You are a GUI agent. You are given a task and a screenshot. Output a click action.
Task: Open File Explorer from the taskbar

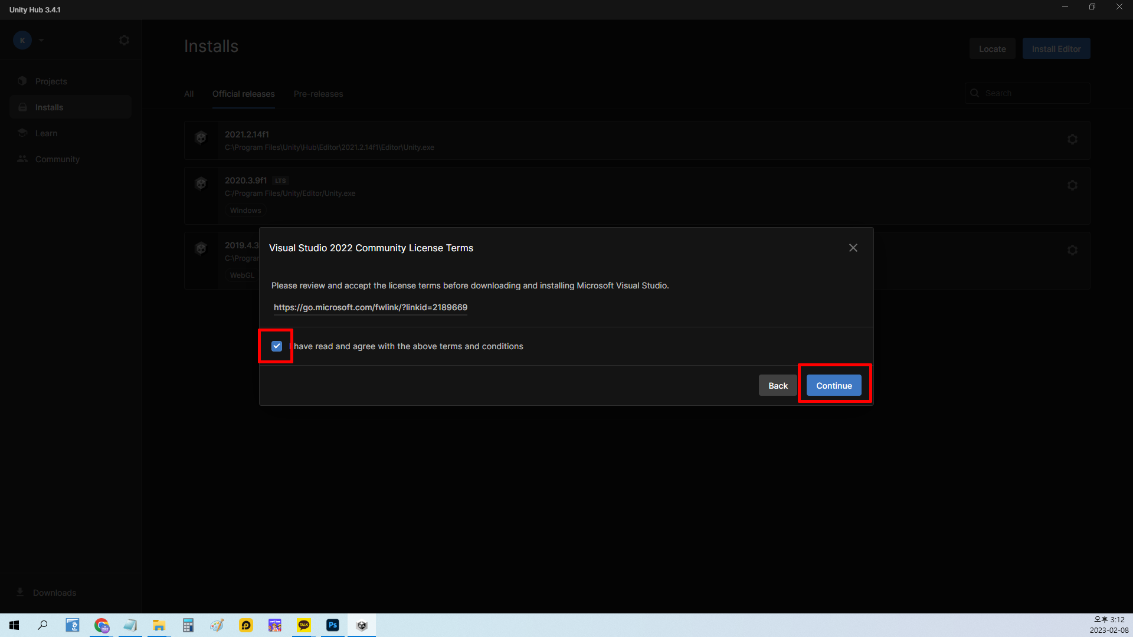tap(159, 625)
